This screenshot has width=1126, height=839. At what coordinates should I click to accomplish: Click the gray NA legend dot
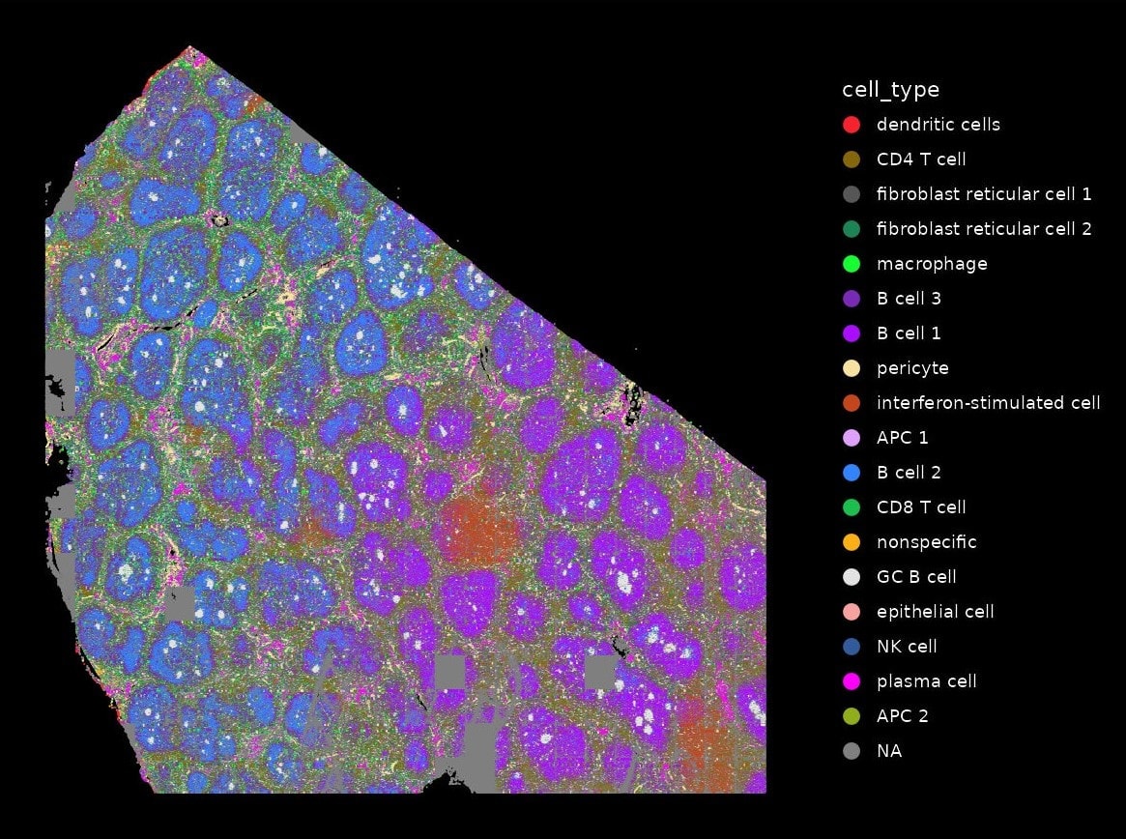(x=851, y=751)
